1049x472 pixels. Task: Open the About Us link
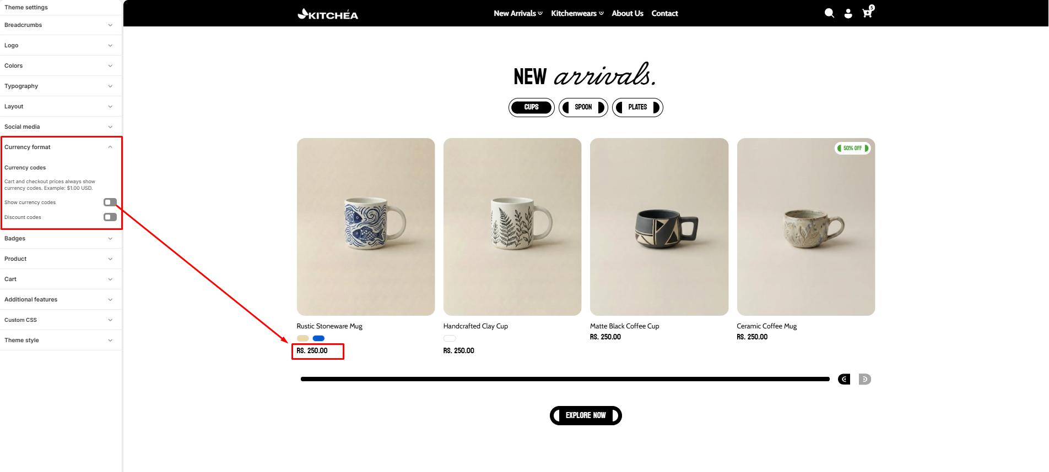(628, 13)
